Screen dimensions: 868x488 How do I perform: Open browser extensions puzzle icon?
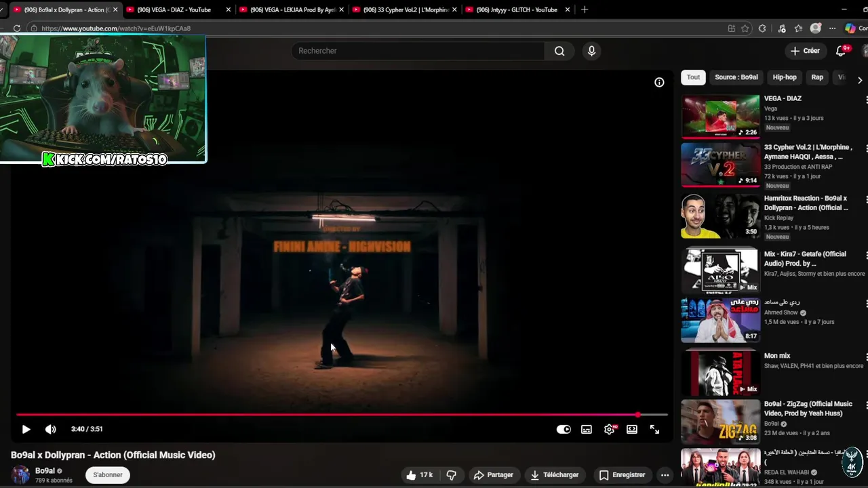pyautogui.click(x=762, y=28)
